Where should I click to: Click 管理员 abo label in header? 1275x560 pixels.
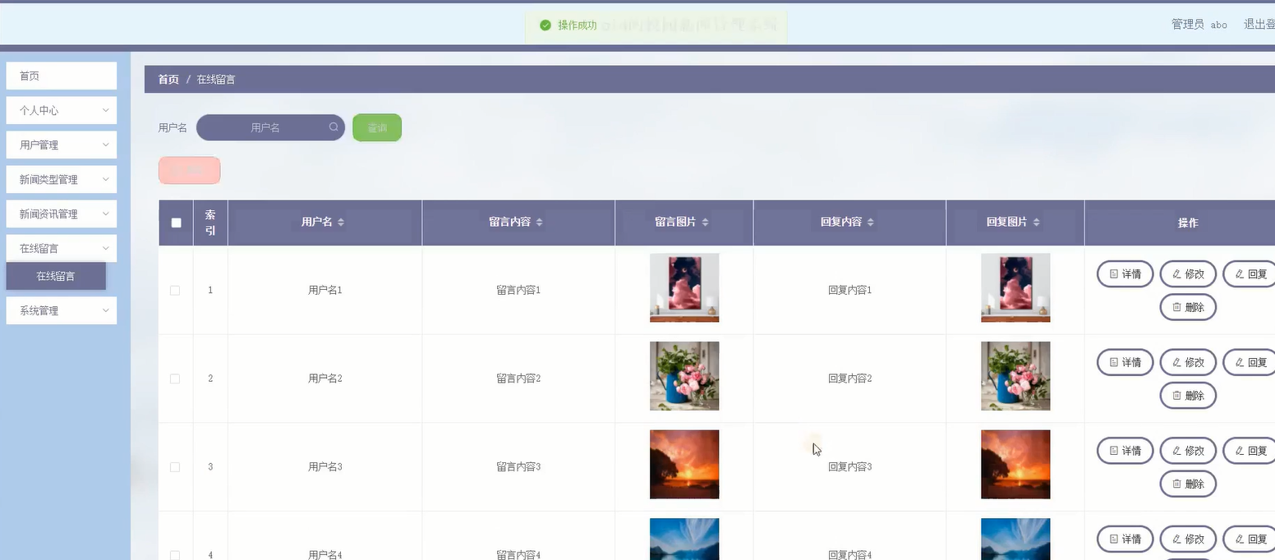(1199, 25)
